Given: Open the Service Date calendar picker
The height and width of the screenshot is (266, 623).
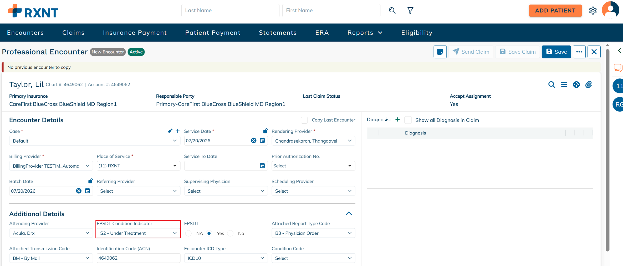Looking at the screenshot, I should coord(262,140).
